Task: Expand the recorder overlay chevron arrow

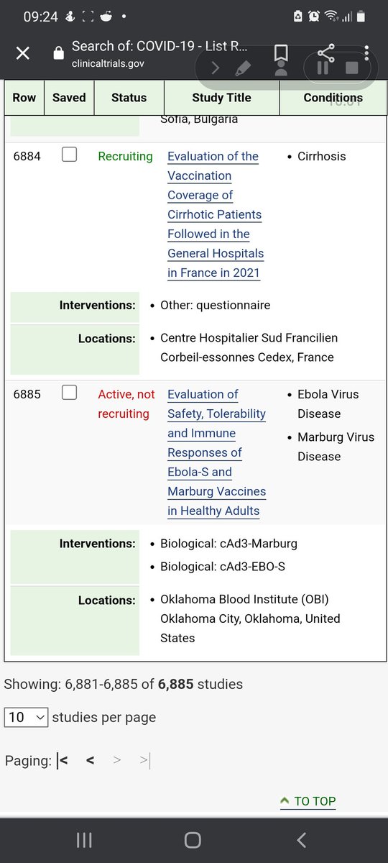Action: click(x=215, y=68)
